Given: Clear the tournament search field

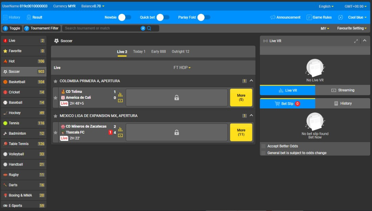Looking at the screenshot, I should click(143, 28).
